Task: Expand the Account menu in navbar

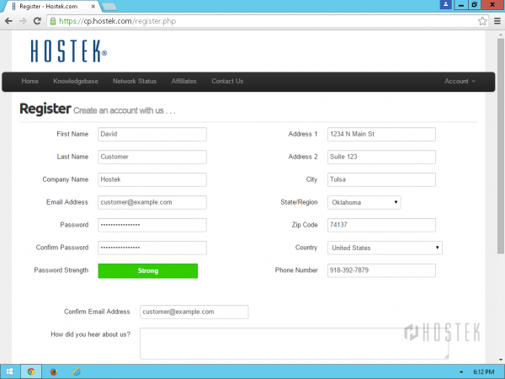Action: coord(460,82)
